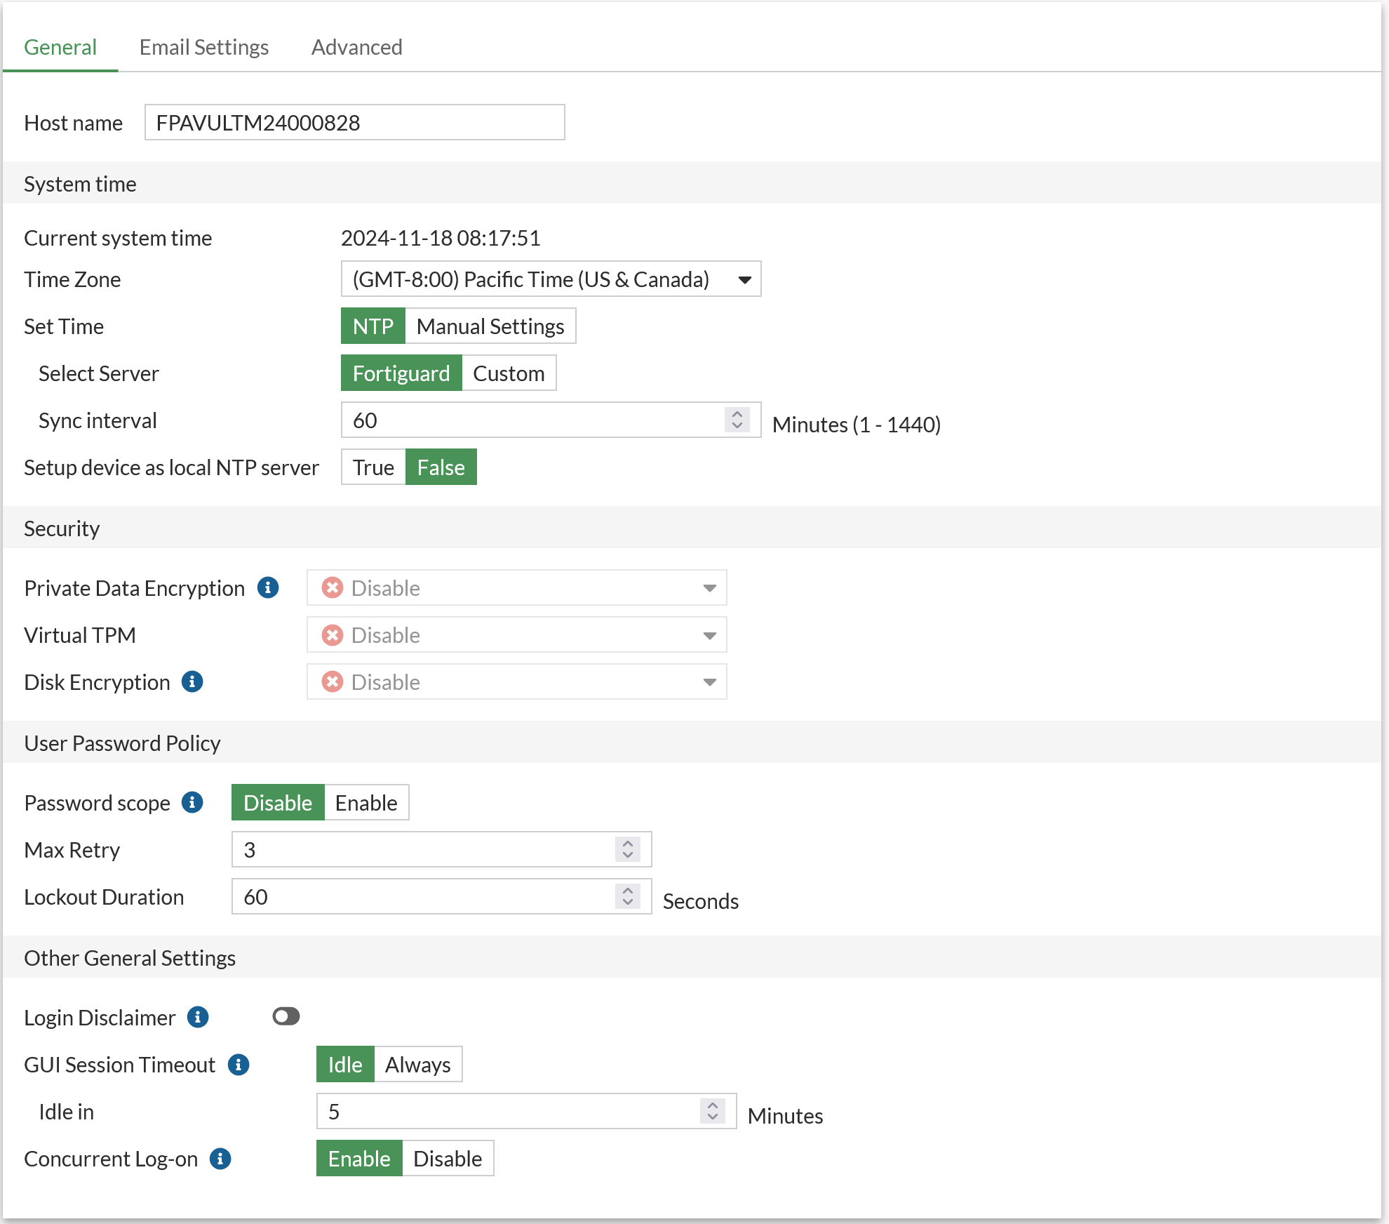Image resolution: width=1389 pixels, height=1224 pixels.
Task: Click the GUI Session Timeout info icon
Action: (x=239, y=1065)
